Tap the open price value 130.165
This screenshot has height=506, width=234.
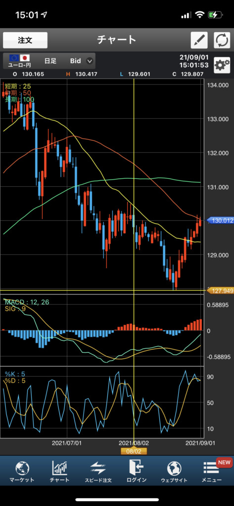point(33,74)
